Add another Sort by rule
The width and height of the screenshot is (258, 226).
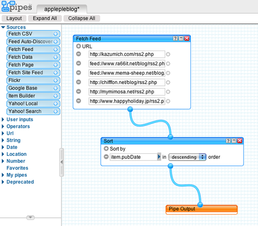point(106,149)
